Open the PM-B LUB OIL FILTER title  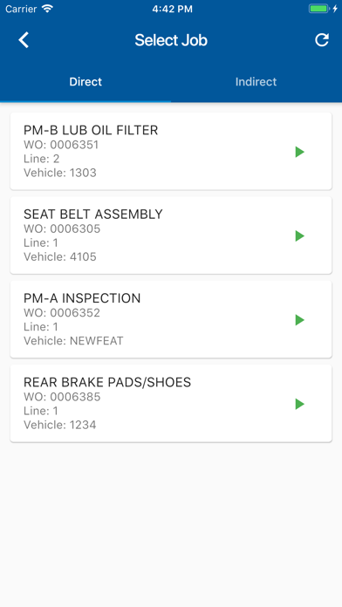[x=91, y=130]
